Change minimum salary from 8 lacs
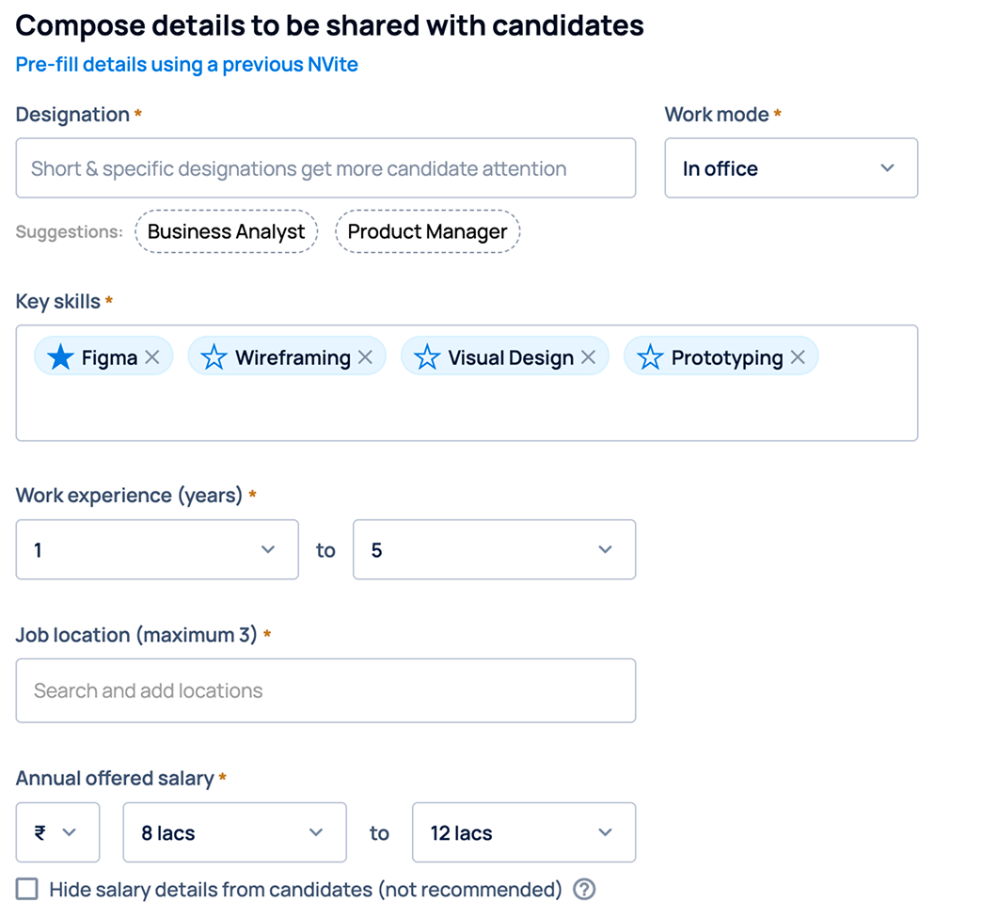This screenshot has height=917, width=982. pos(235,832)
